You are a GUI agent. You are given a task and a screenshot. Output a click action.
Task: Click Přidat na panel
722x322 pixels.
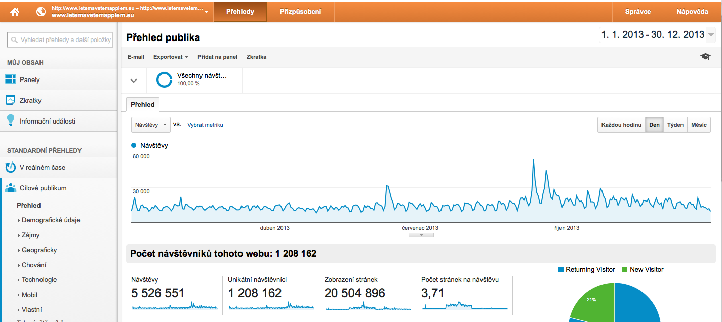217,57
